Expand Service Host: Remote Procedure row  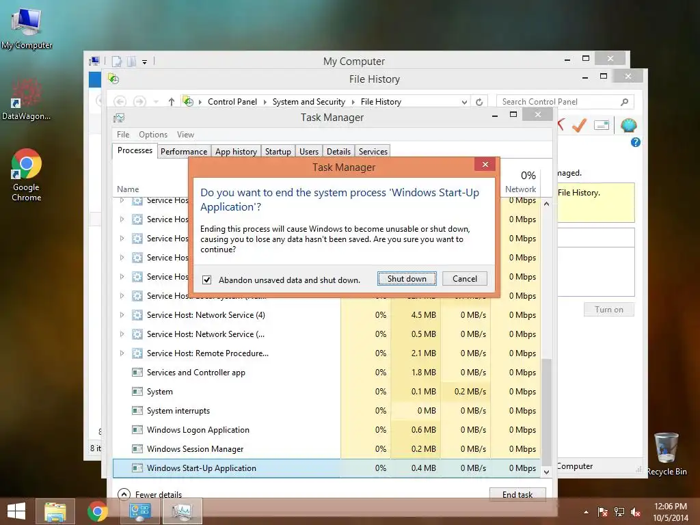(x=122, y=353)
